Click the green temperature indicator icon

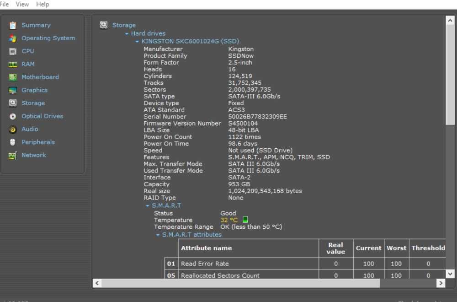pos(245,220)
